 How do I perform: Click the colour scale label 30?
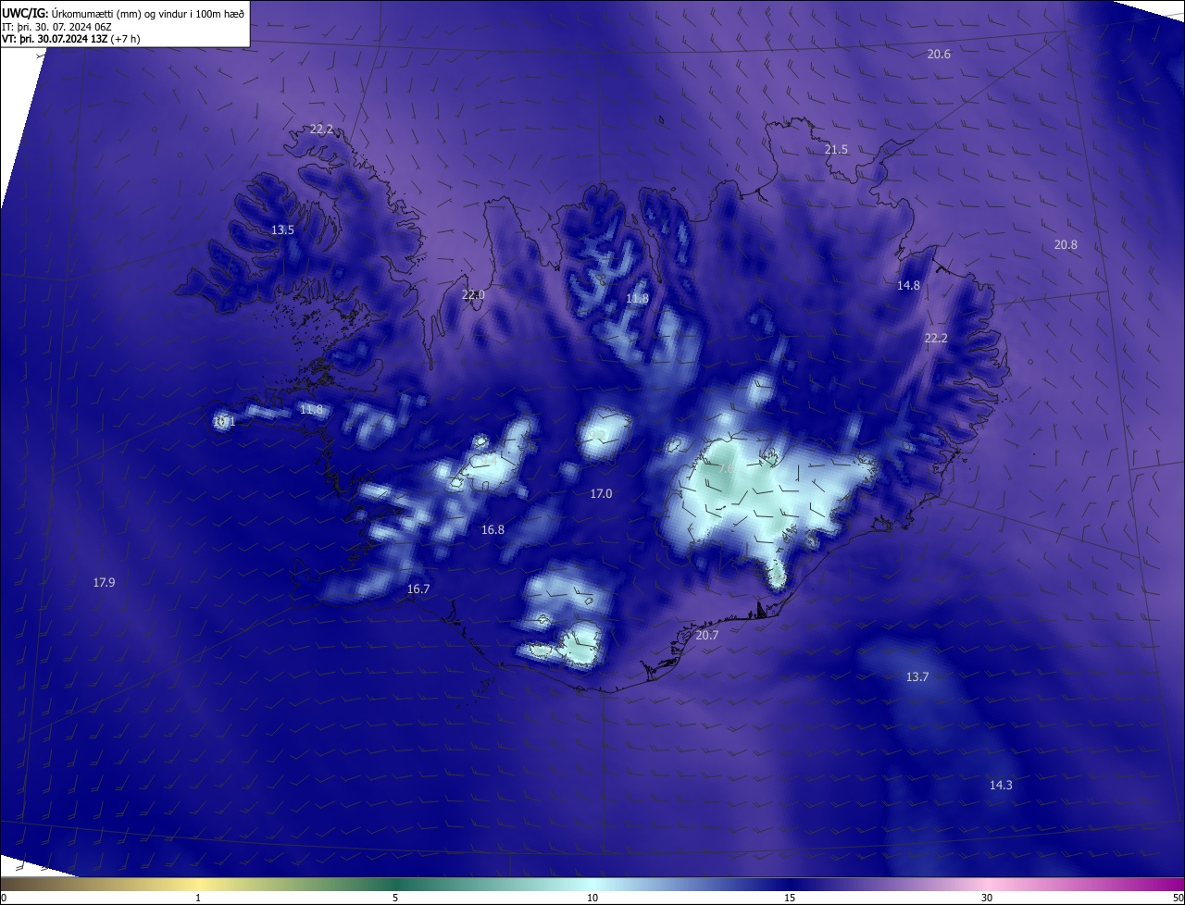click(987, 898)
